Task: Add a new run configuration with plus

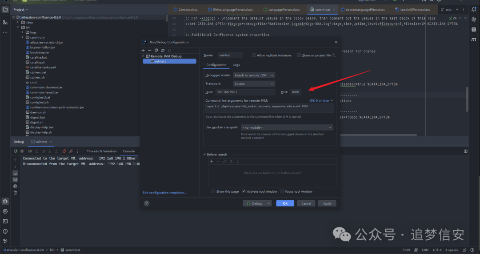Action: tap(143, 50)
